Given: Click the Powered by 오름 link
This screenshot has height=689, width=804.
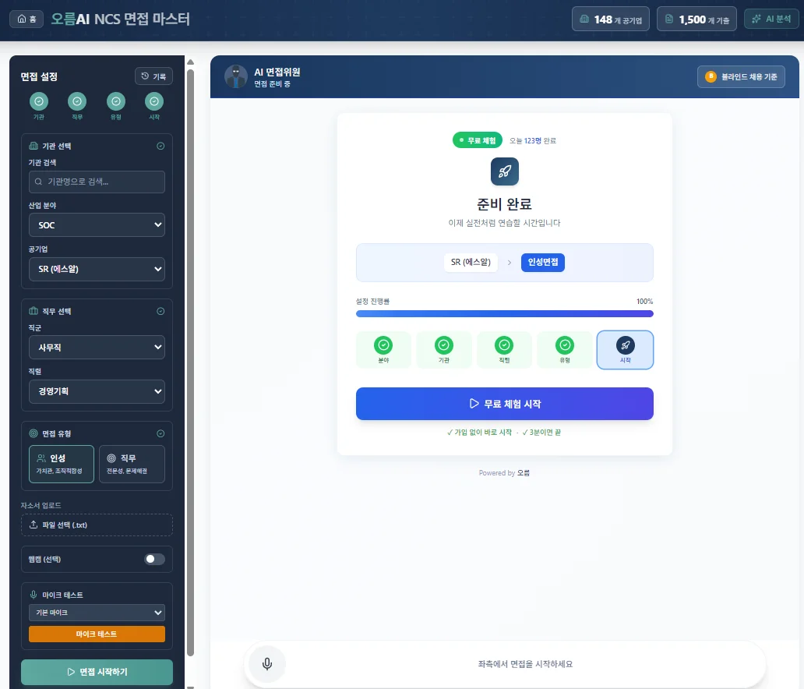Looking at the screenshot, I should (x=505, y=473).
